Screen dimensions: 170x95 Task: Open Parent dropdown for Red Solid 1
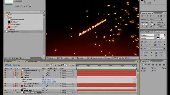[x=68, y=86]
